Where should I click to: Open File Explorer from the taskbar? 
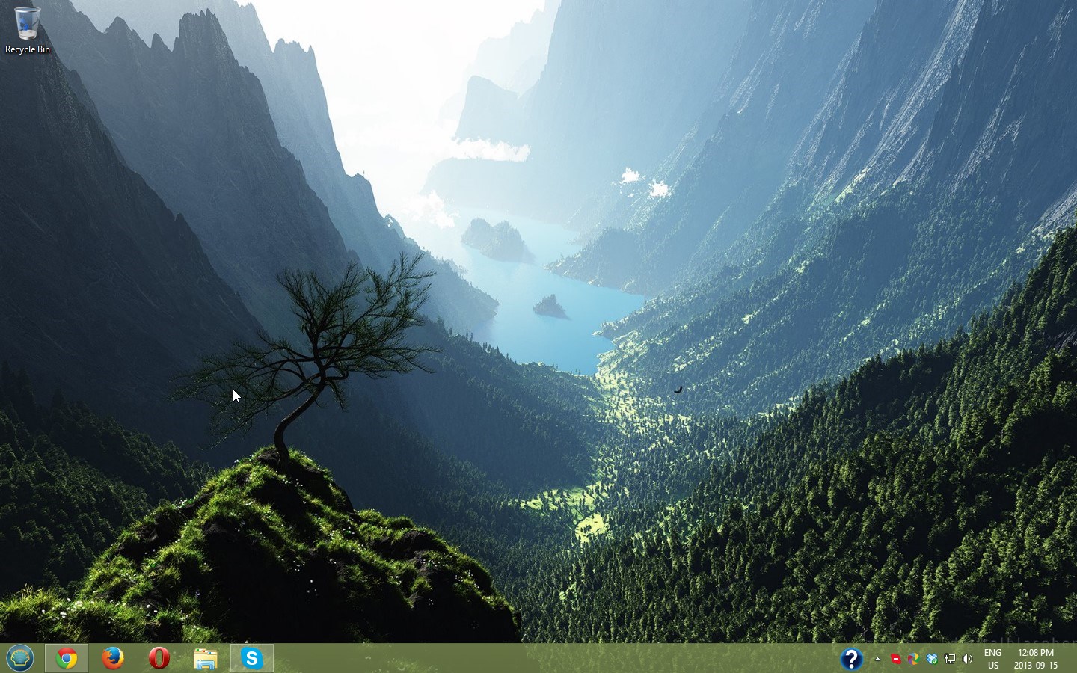click(205, 658)
